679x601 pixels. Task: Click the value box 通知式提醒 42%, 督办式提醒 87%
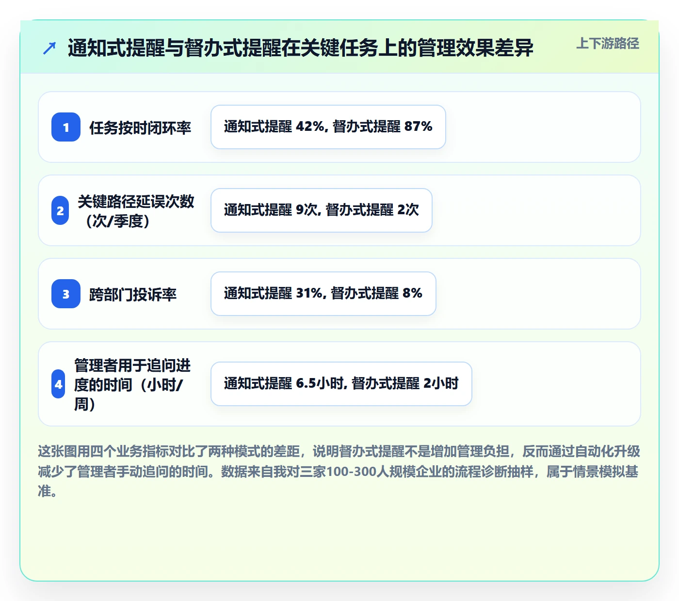tap(328, 127)
